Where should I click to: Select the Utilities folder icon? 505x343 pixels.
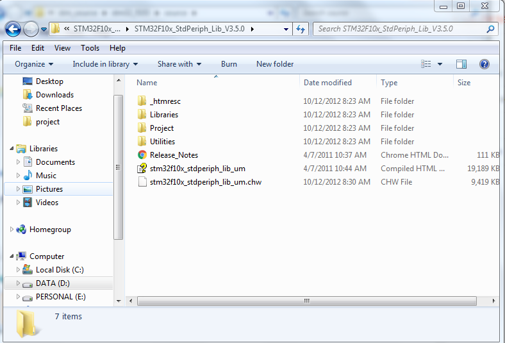142,142
